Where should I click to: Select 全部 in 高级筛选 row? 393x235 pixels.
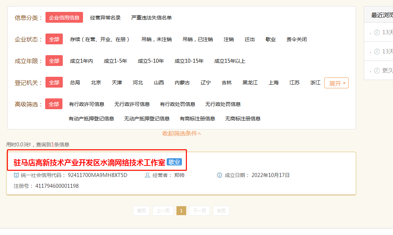click(54, 104)
